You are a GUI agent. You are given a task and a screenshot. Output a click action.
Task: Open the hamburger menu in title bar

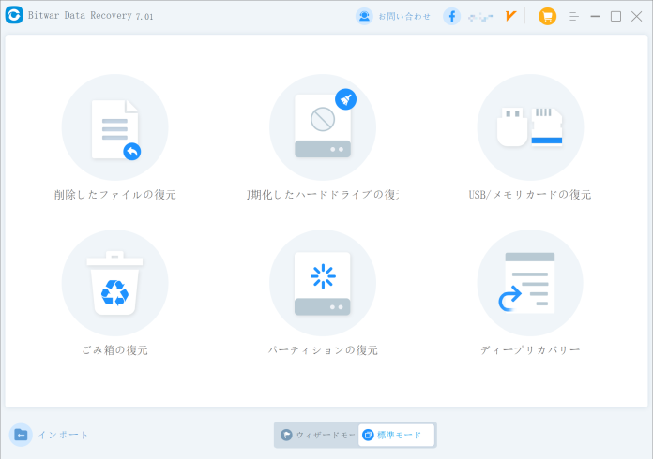(x=574, y=16)
